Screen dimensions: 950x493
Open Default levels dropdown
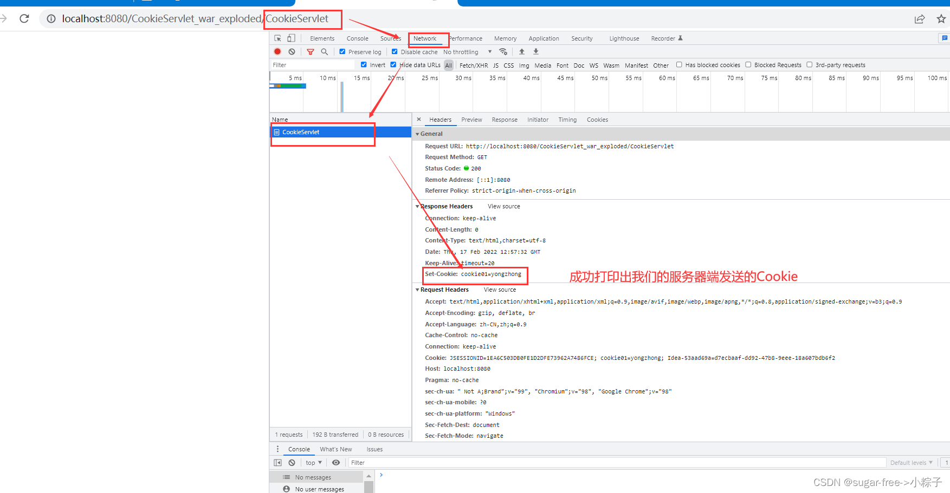point(912,463)
